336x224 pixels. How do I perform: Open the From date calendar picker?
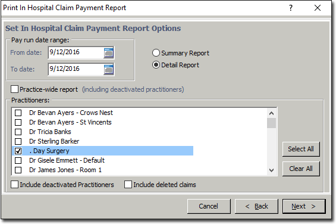coord(109,53)
